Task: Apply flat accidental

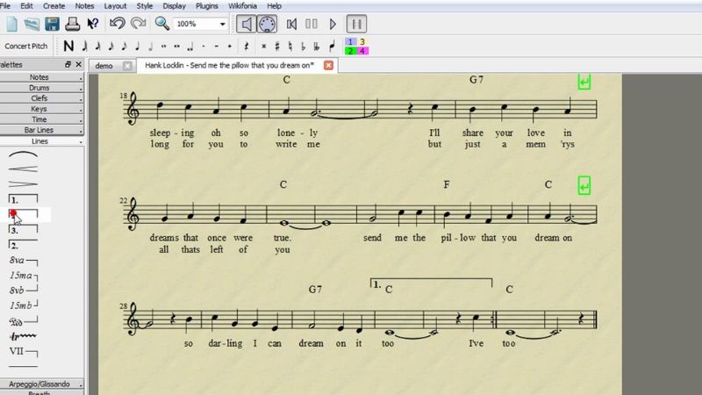Action: pos(303,47)
